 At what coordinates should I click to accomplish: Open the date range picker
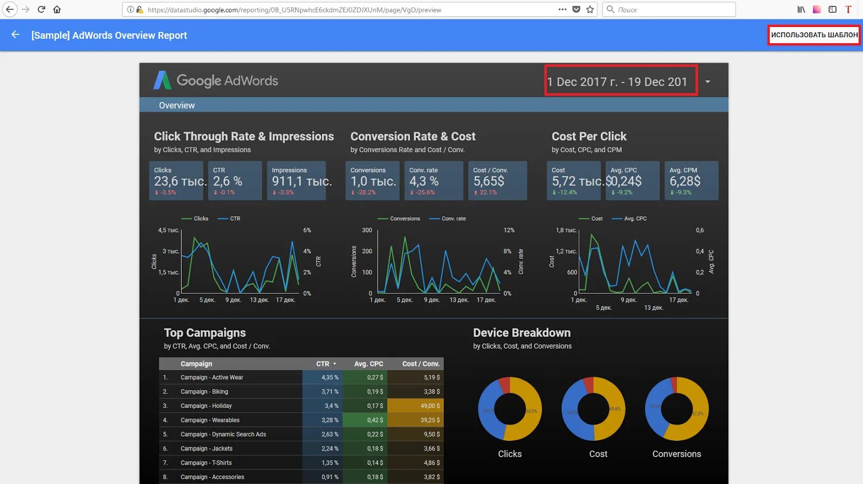tap(621, 81)
